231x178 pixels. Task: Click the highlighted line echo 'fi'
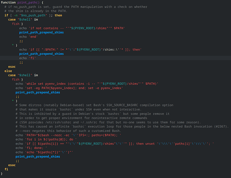(27, 58)
